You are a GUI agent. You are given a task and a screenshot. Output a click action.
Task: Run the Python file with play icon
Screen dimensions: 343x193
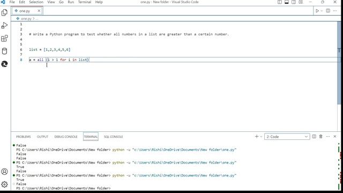coord(317,11)
